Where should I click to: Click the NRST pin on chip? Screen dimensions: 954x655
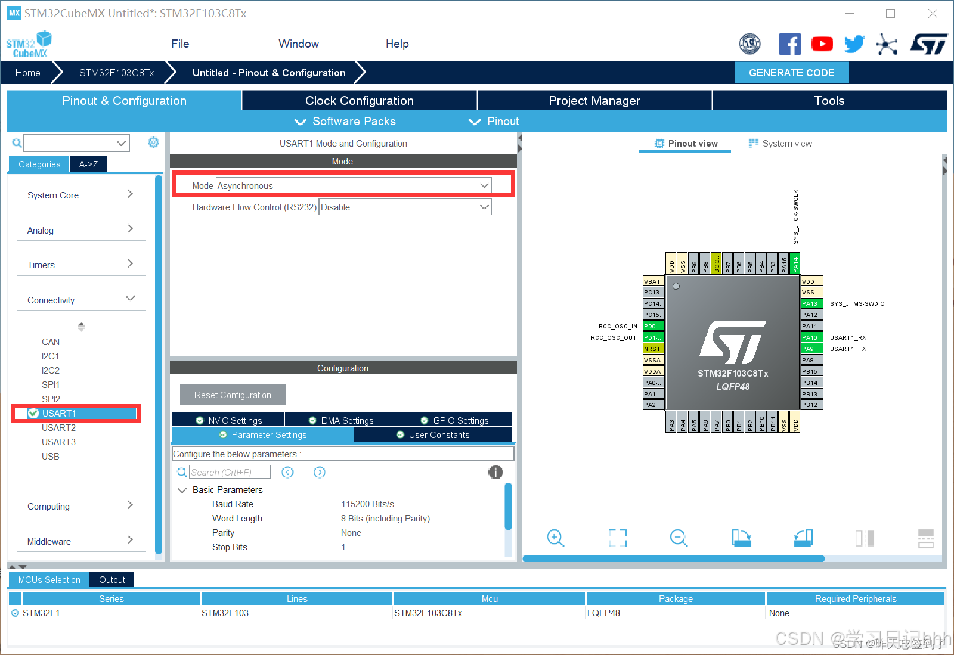tap(653, 349)
